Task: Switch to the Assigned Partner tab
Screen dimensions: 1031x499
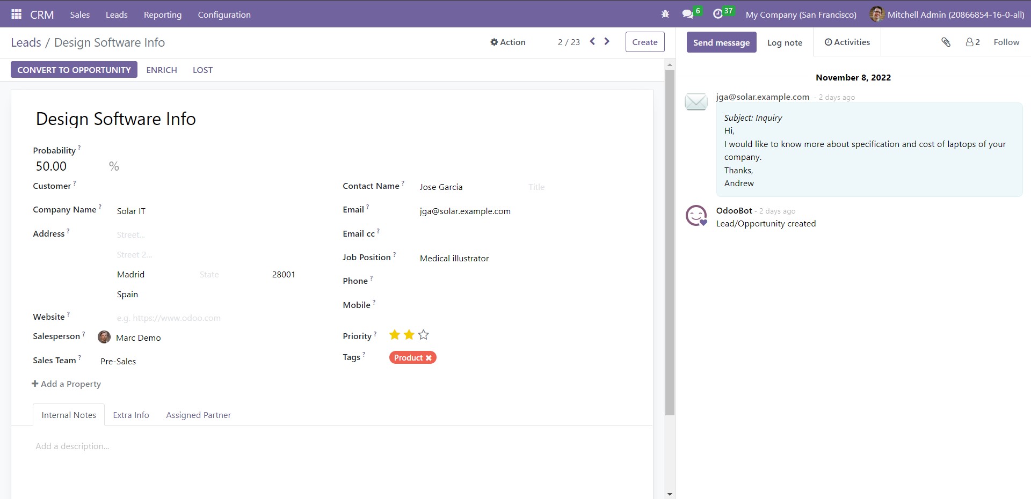Action: (x=198, y=415)
